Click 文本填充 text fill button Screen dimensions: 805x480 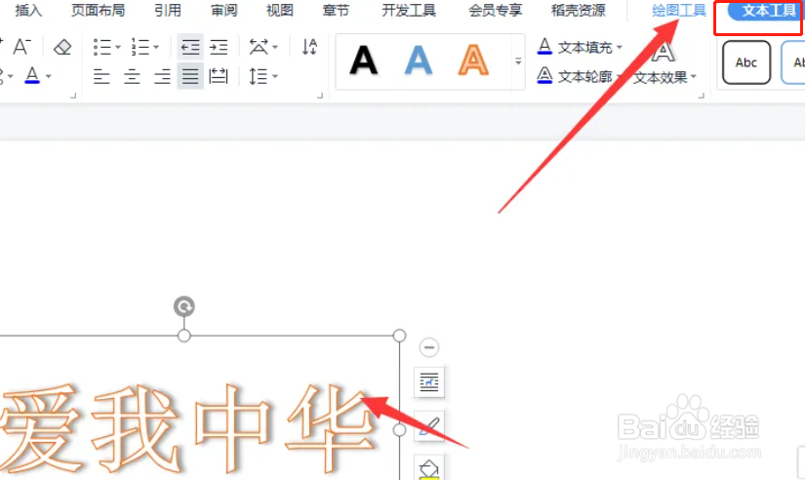coord(575,47)
